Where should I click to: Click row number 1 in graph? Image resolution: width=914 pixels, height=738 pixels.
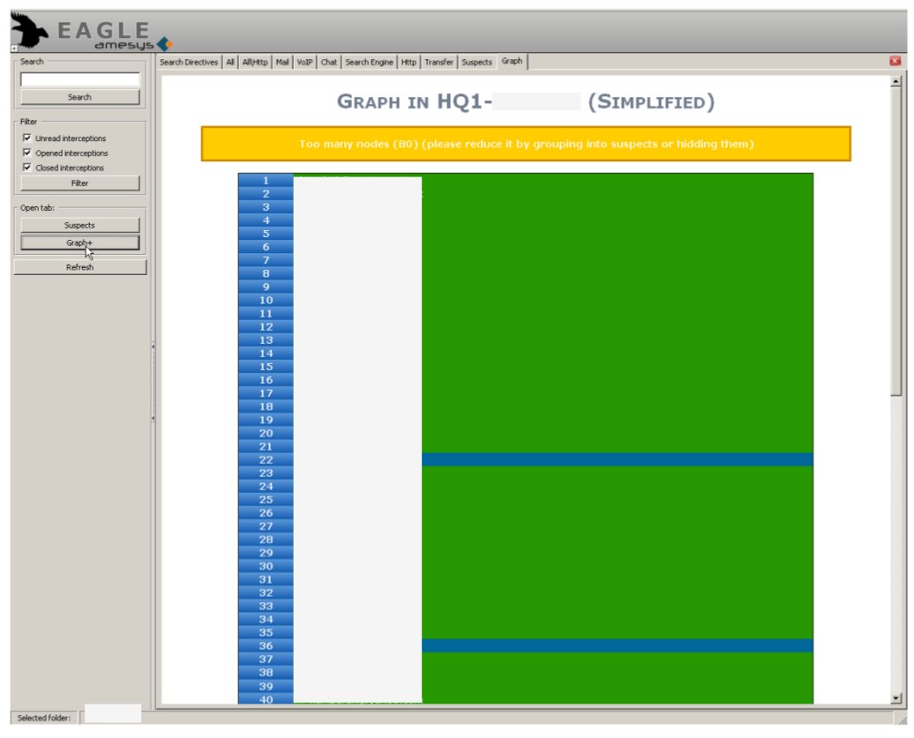266,181
